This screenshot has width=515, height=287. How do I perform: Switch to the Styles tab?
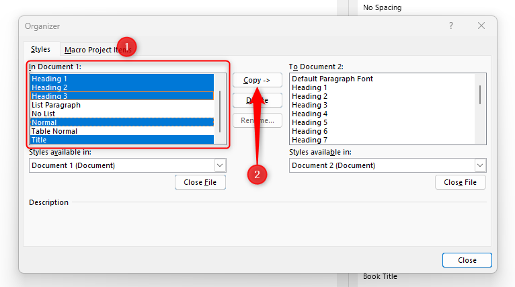pos(40,50)
